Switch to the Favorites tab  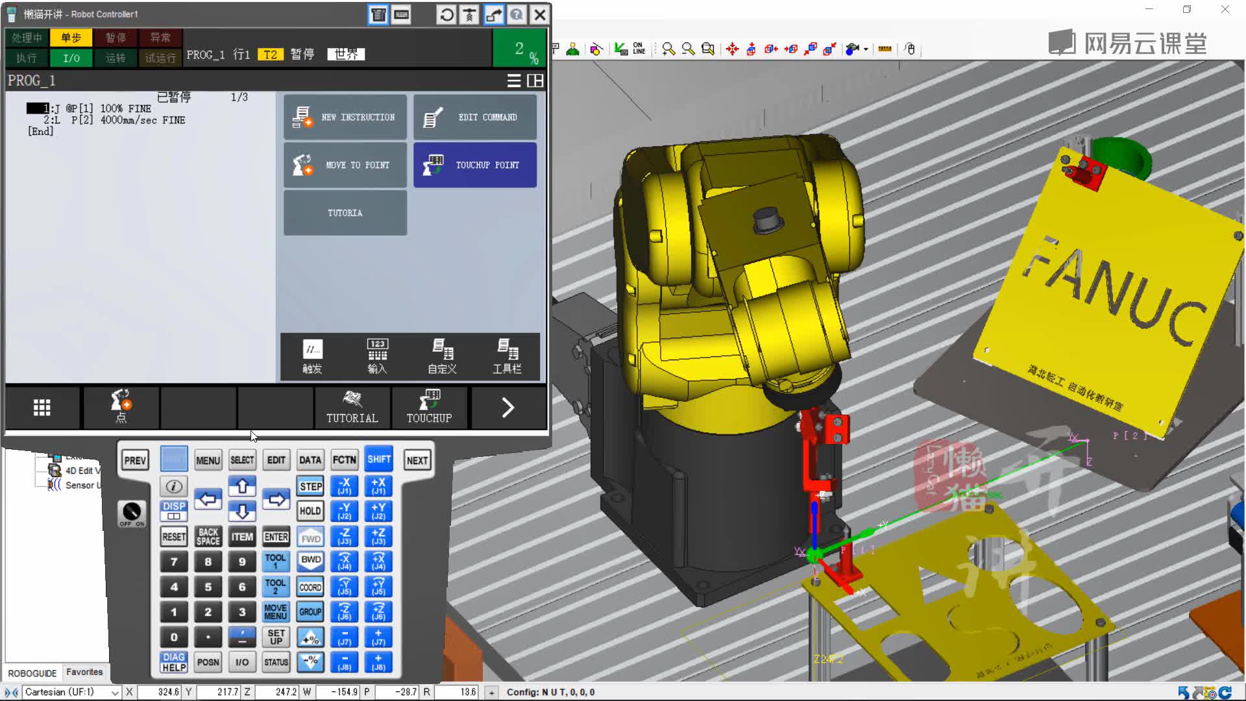coord(84,672)
